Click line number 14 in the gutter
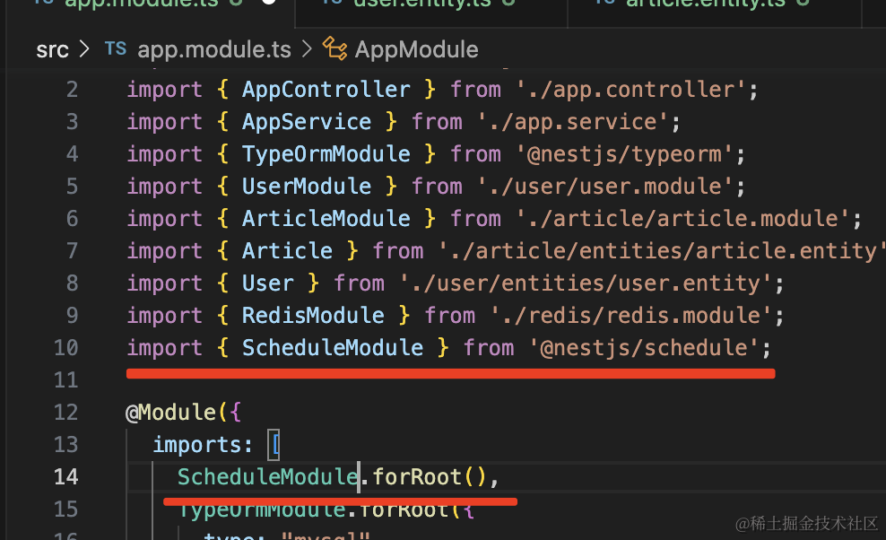Image resolution: width=886 pixels, height=540 pixels. (65, 476)
